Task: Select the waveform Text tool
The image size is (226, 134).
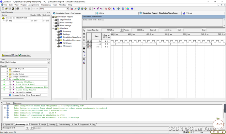Action: click(84, 33)
